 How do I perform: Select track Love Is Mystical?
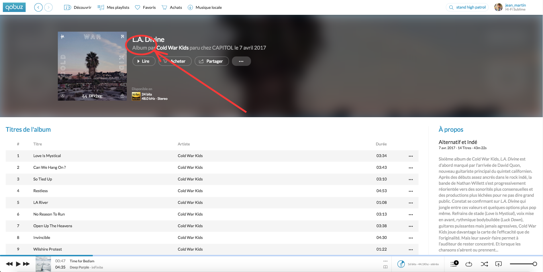(x=212, y=156)
